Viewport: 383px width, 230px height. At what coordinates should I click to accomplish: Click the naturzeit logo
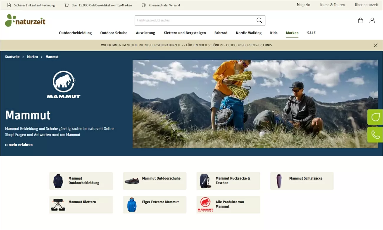pos(25,21)
